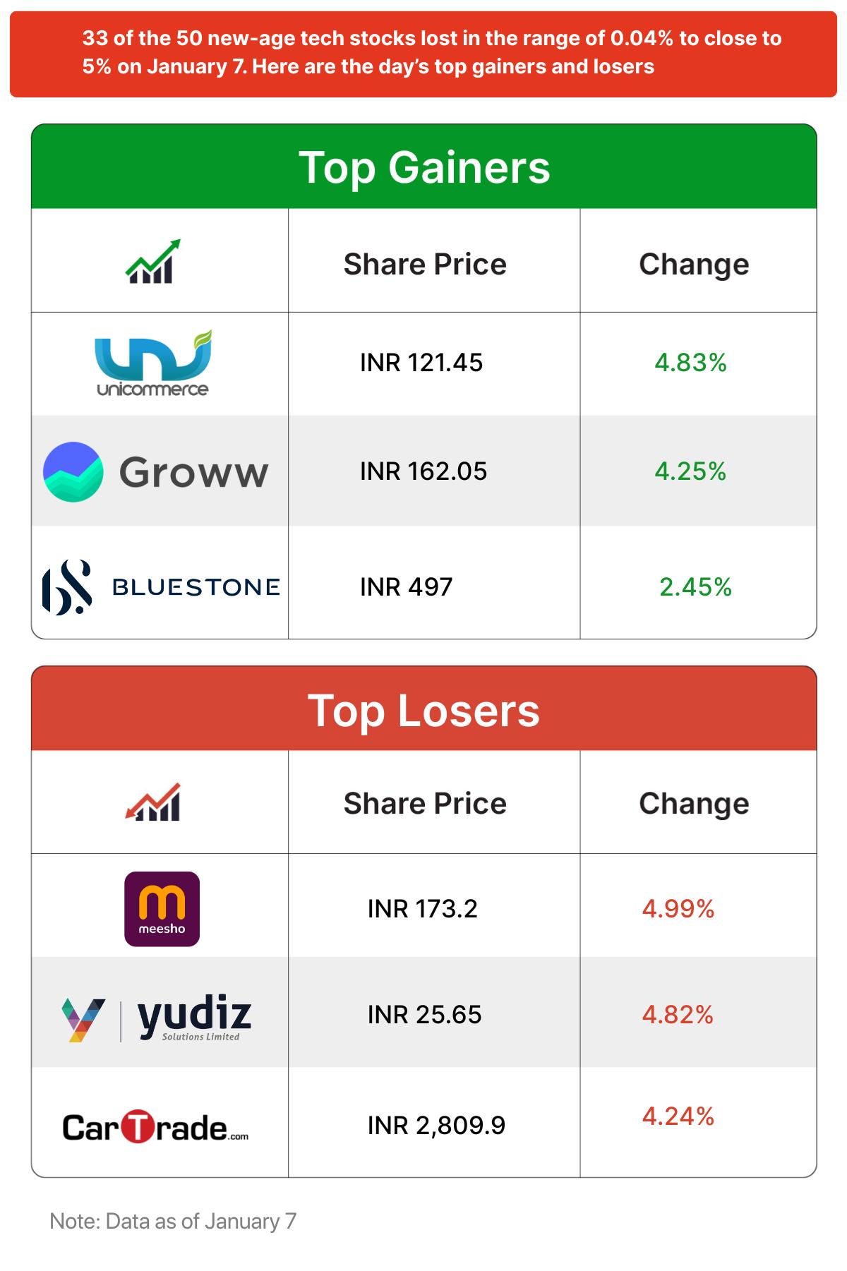
Task: Click the Groww logo
Action: click(x=156, y=471)
